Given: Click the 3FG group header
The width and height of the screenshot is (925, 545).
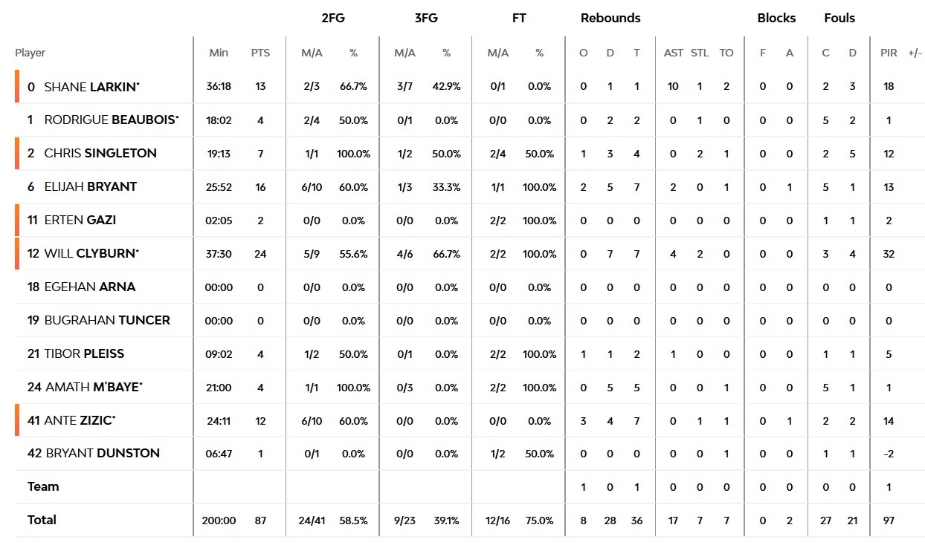Looking at the screenshot, I should click(425, 18).
